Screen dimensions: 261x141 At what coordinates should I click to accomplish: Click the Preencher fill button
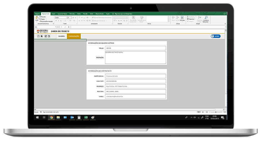click(x=191, y=19)
